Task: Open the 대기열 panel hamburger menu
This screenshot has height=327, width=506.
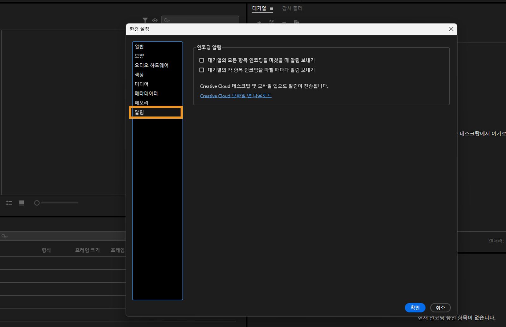Action: 272,9
